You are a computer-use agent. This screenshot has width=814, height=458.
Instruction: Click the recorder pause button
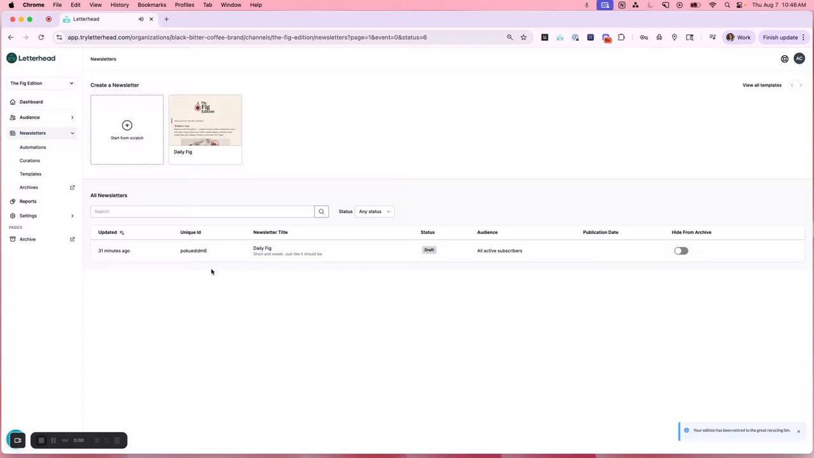(53, 440)
